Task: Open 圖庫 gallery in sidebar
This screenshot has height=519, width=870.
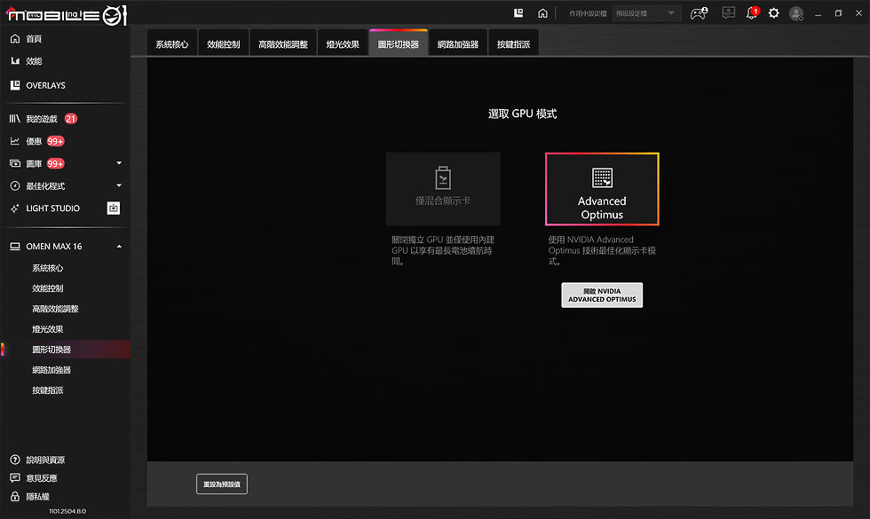Action: coord(34,163)
